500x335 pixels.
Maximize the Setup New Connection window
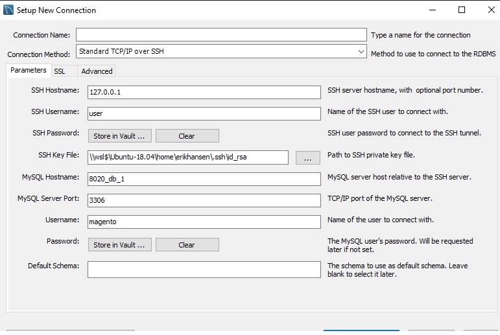[462, 10]
